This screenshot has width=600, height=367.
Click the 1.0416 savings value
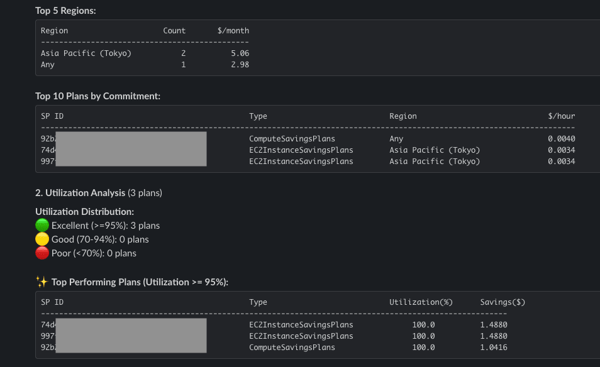click(x=494, y=348)
